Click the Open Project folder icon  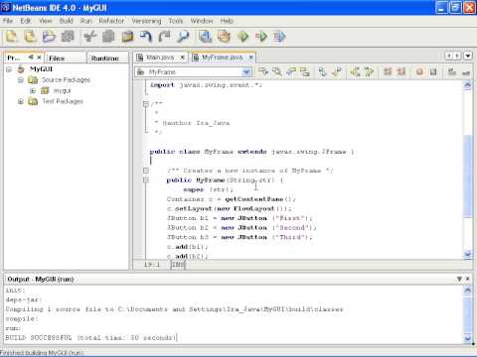click(49, 37)
